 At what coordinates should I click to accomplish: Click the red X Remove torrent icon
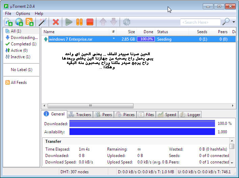[x=56, y=22]
